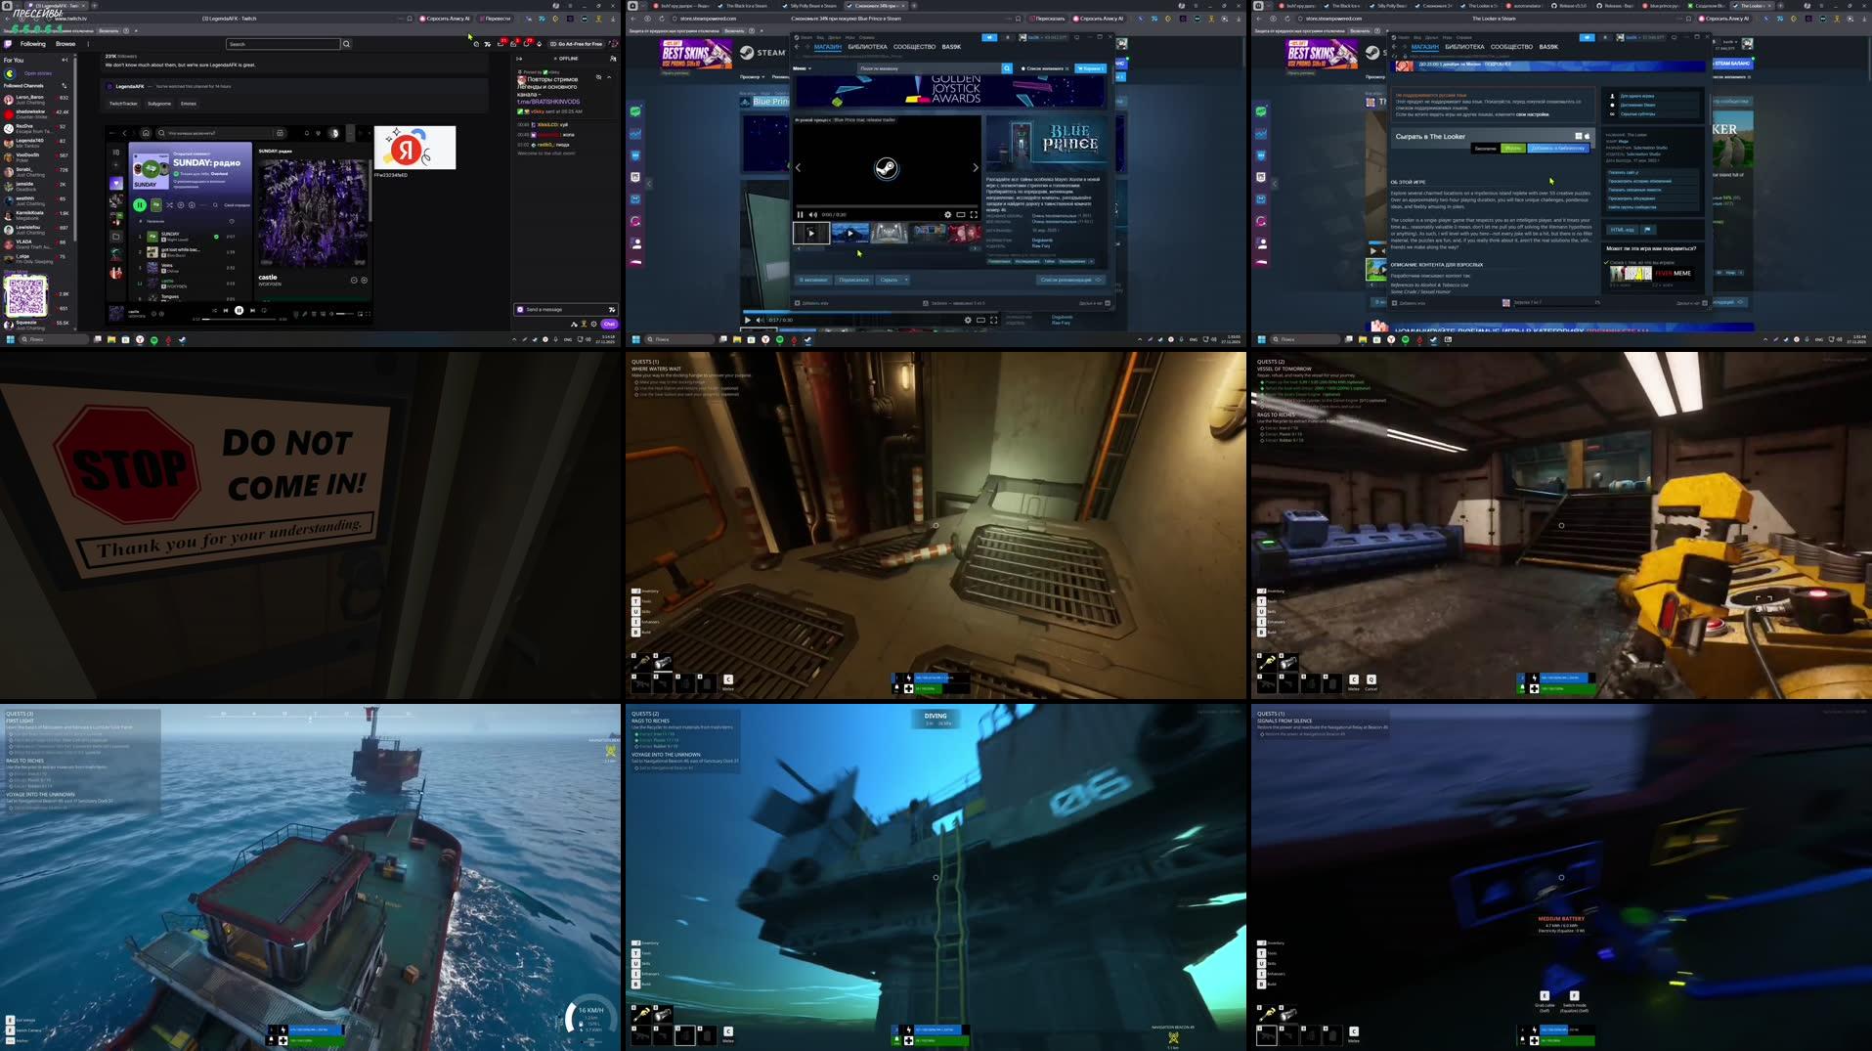Click the shuffle icon in the Yandex Music player

coord(170,205)
